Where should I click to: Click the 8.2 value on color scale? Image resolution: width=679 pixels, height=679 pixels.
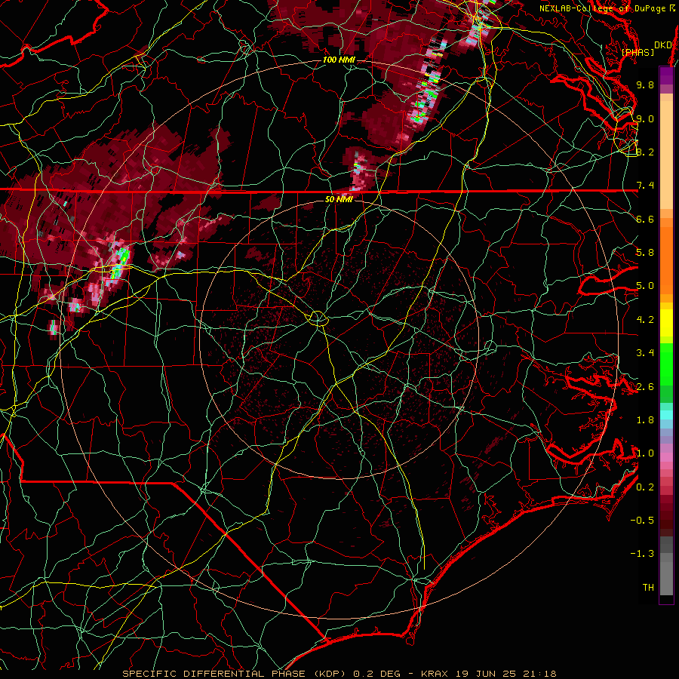coord(645,152)
